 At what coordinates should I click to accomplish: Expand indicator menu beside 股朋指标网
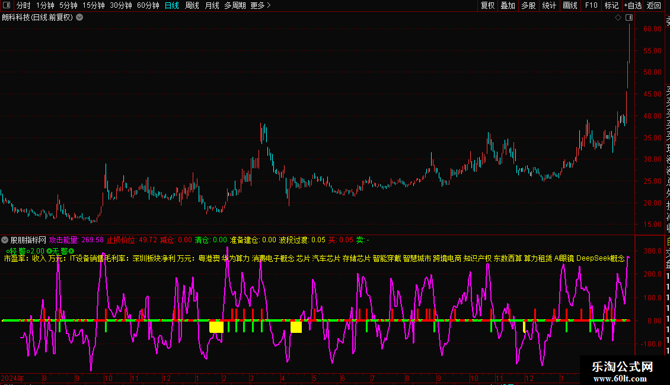pos(5,240)
